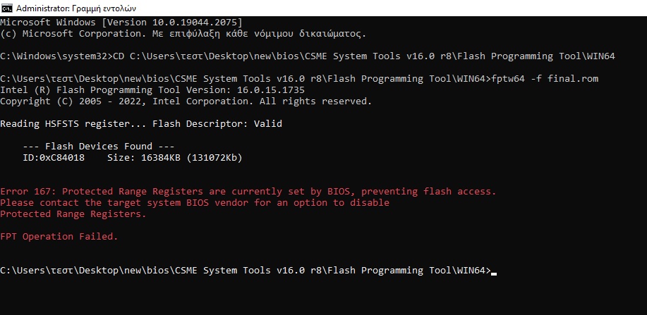Click the FPT Operation Failed message
647x315 pixels.
(x=59, y=236)
